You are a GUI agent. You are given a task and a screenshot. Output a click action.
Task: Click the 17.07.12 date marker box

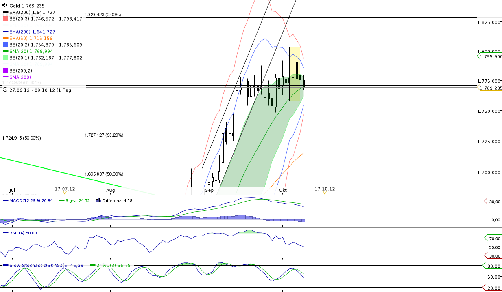click(65, 188)
